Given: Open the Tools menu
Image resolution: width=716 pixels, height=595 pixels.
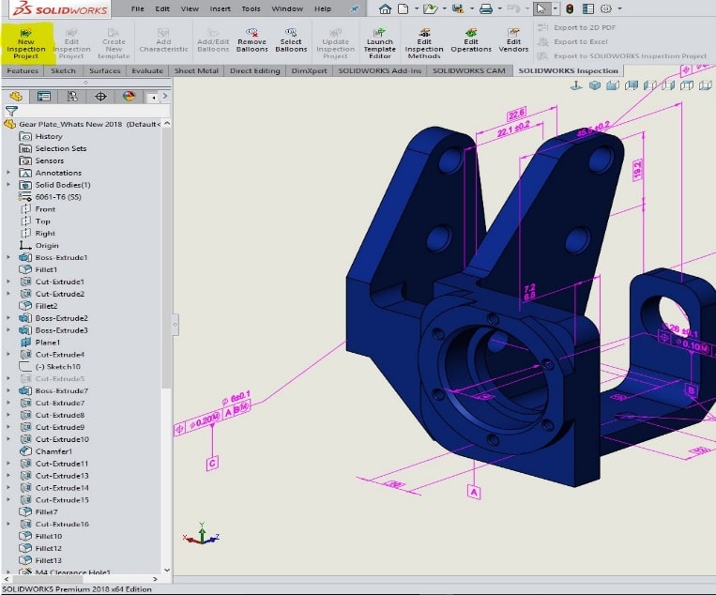Looking at the screenshot, I should pyautogui.click(x=251, y=8).
